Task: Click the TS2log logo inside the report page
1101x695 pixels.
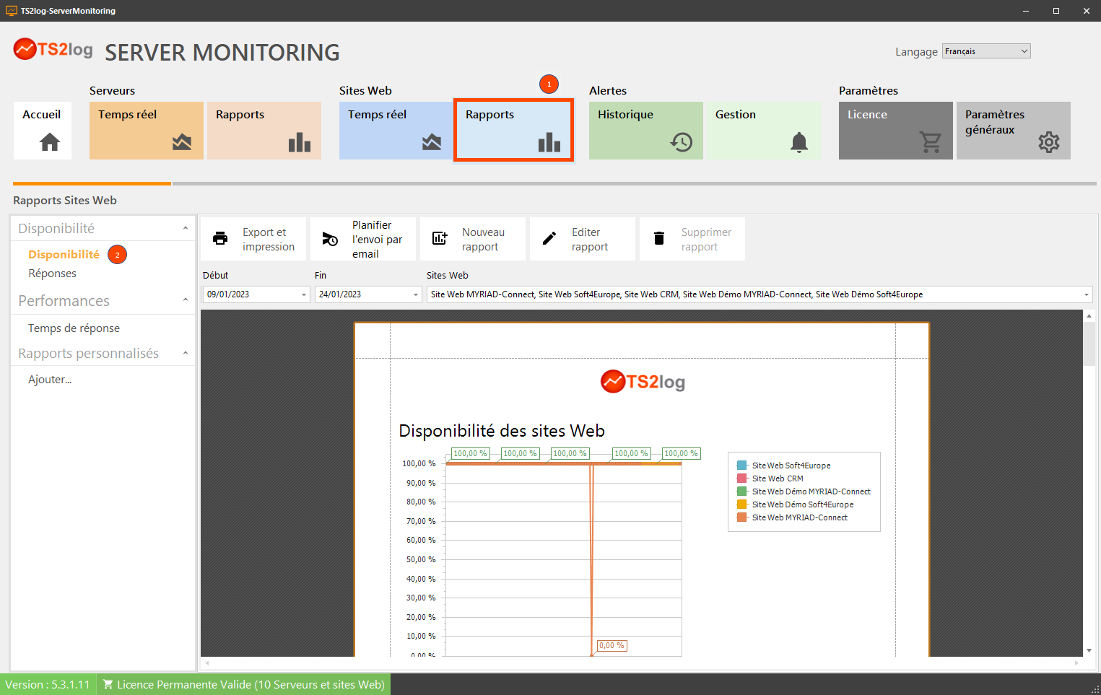Action: coord(643,381)
